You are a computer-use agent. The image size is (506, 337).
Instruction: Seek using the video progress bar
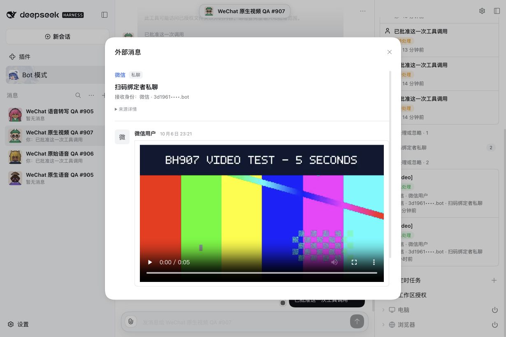point(262,273)
